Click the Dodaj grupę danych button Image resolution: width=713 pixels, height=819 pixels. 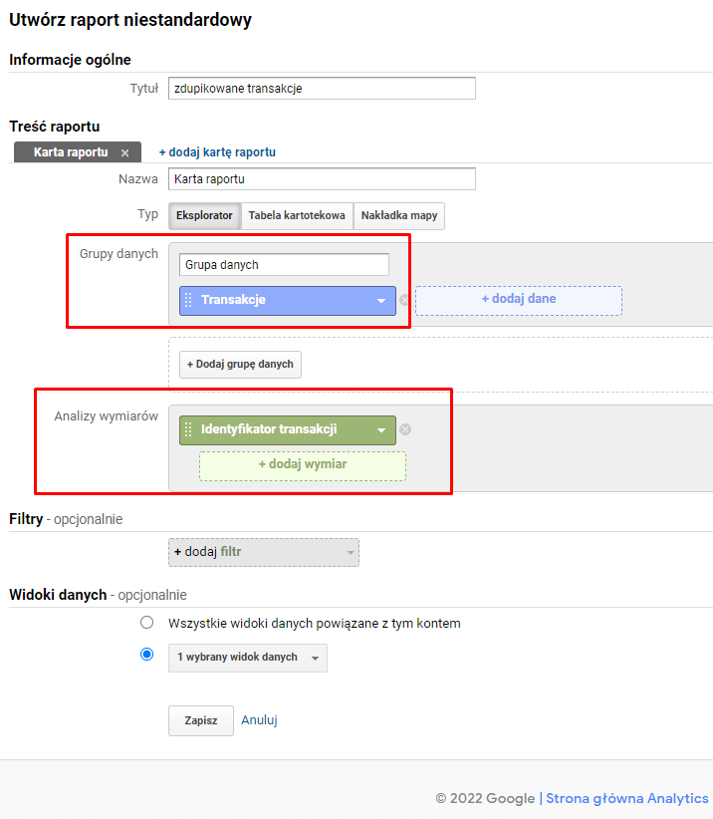point(240,365)
